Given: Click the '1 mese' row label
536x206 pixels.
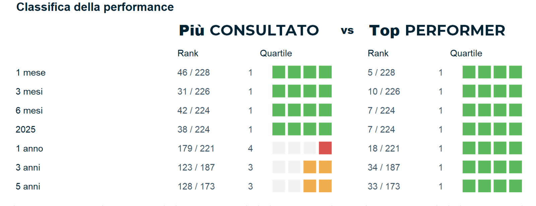Looking at the screenshot, I should pyautogui.click(x=30, y=72).
